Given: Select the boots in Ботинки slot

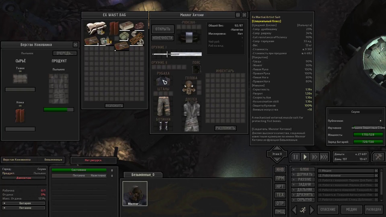Looking at the screenshot, I should [163, 126].
